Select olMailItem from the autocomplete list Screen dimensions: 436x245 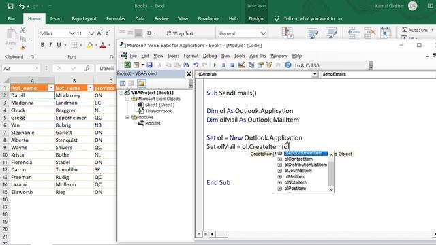(295, 177)
